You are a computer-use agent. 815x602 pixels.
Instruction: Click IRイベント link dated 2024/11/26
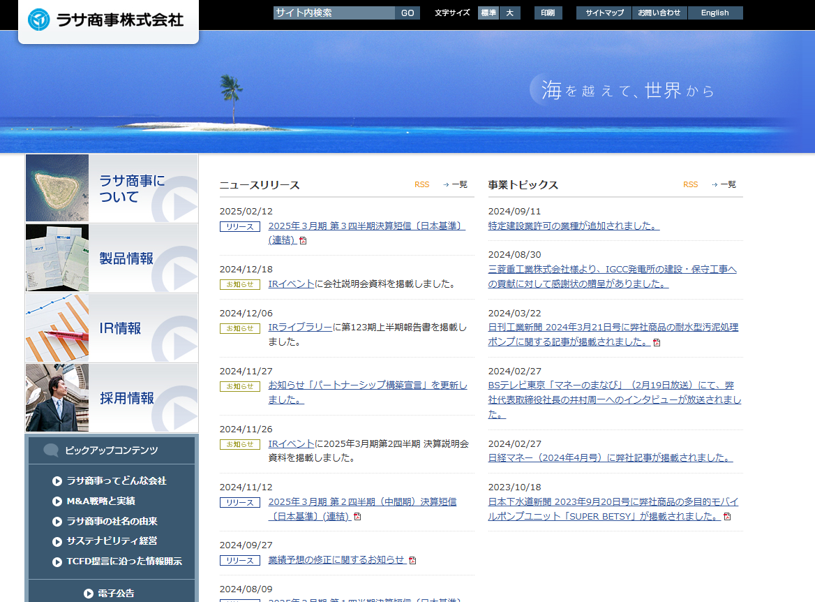click(x=291, y=444)
